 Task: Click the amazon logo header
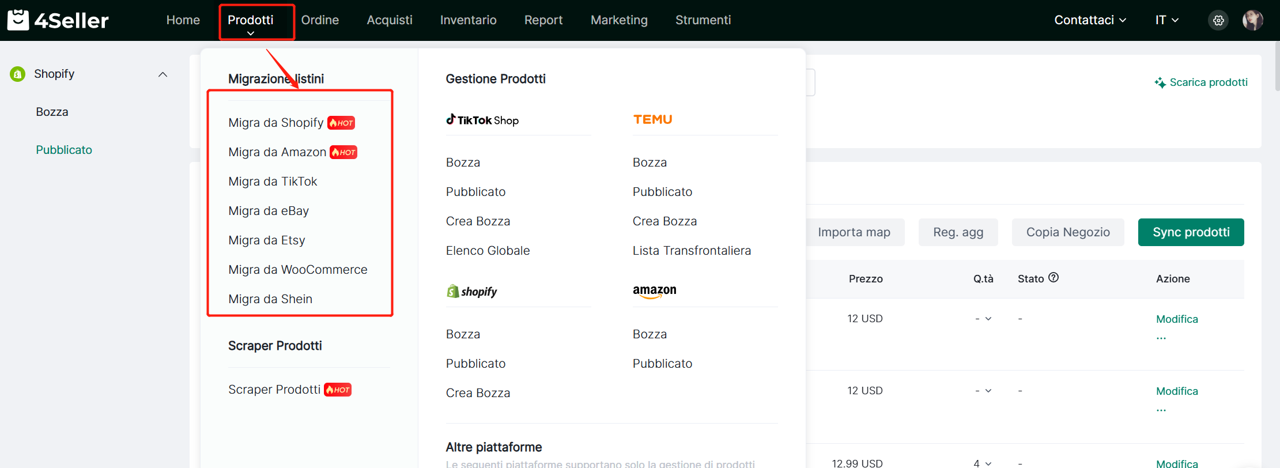point(655,291)
